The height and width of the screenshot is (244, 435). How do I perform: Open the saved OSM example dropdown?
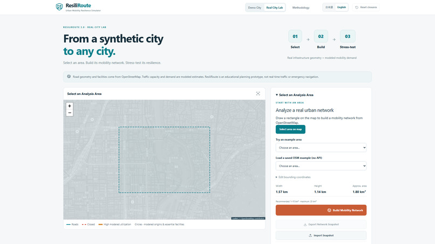click(321, 166)
